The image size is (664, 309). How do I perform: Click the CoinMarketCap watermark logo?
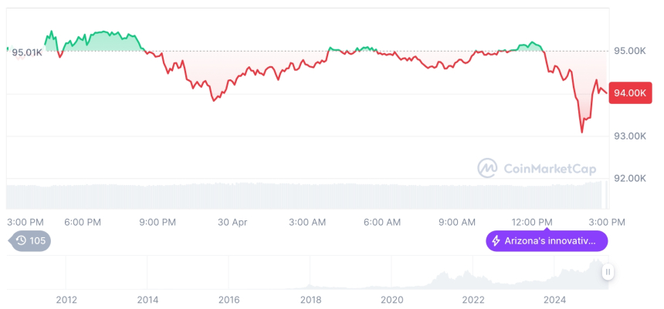[486, 167]
